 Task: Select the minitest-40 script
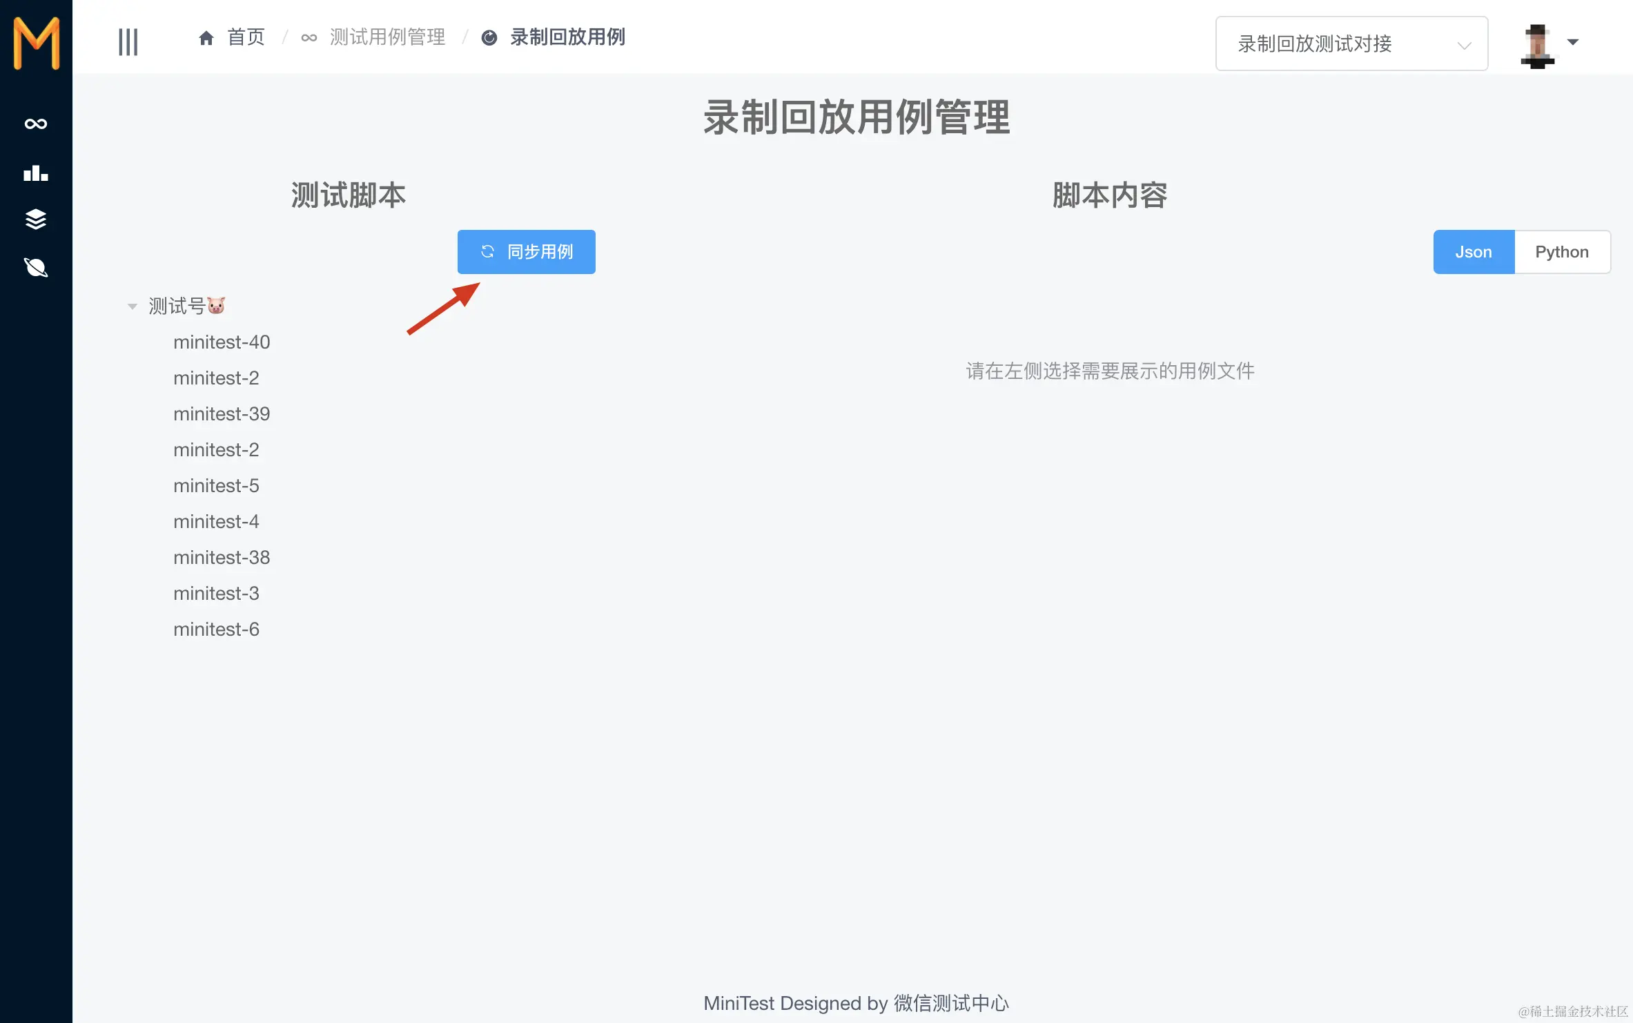[x=222, y=342]
